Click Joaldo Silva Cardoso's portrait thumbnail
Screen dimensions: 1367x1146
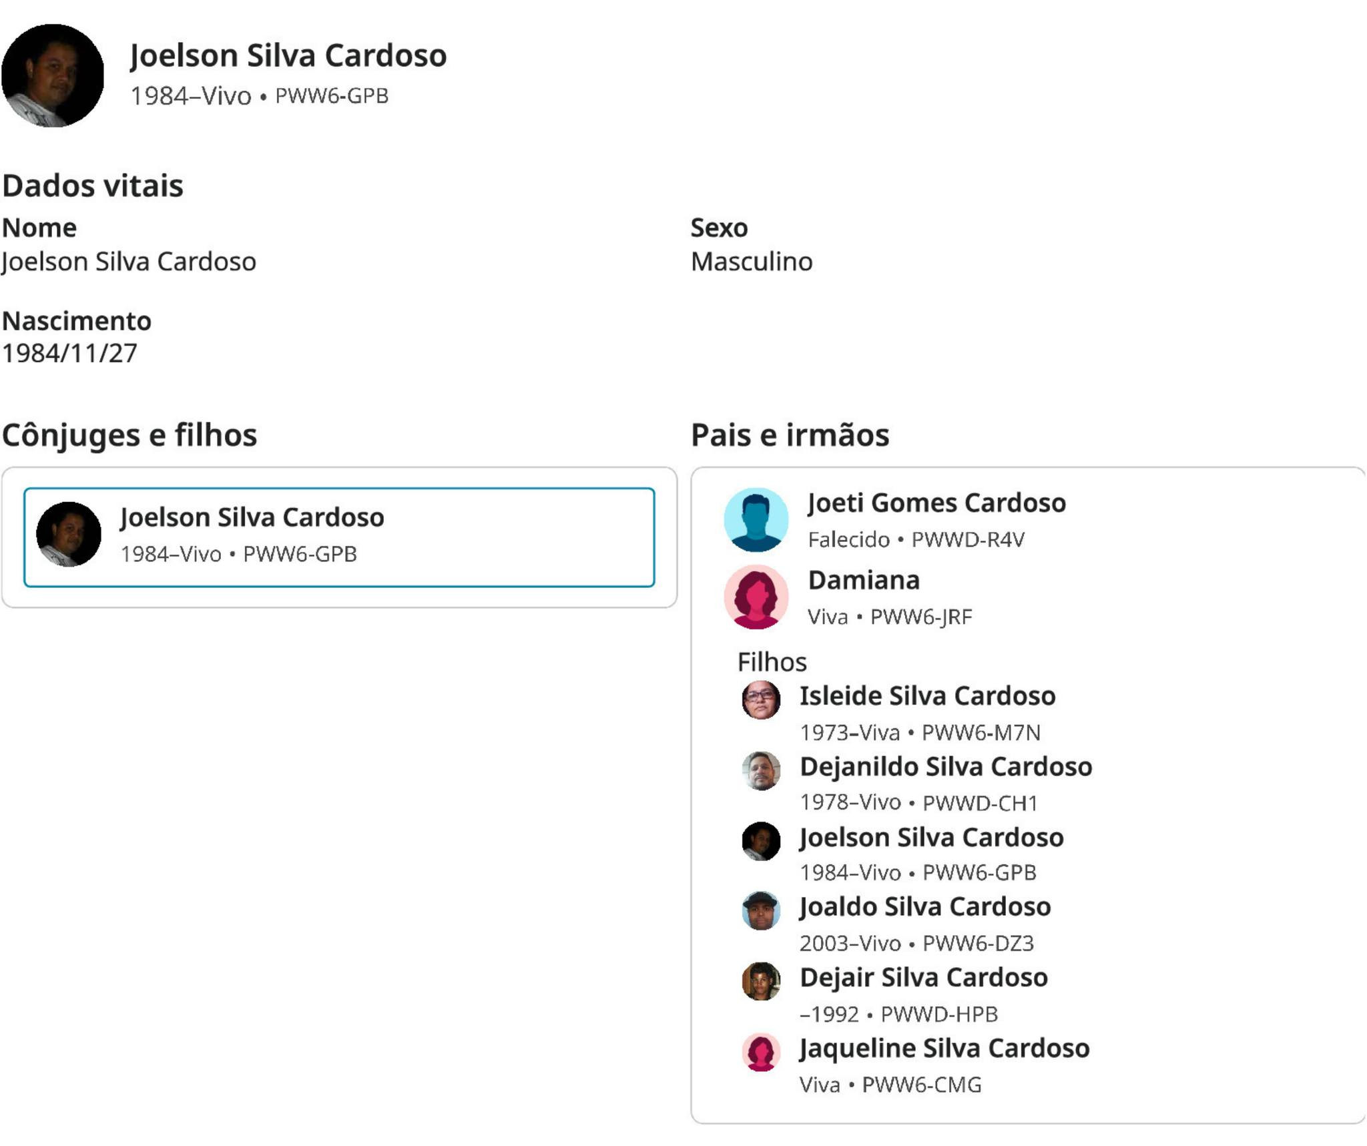761,911
